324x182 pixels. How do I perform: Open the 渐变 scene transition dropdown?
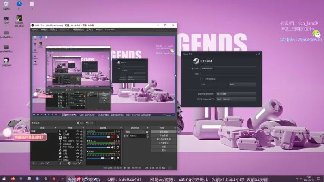pyautogui.click(x=134, y=132)
